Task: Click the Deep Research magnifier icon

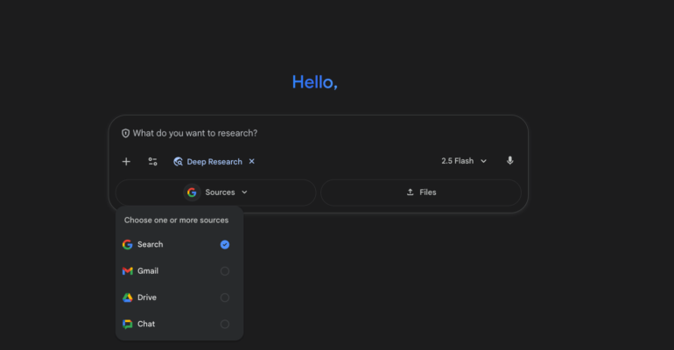Action: pos(178,162)
